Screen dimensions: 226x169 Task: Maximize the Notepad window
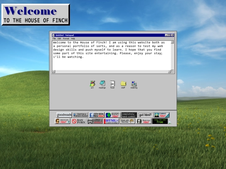pyautogui.click(x=169, y=35)
